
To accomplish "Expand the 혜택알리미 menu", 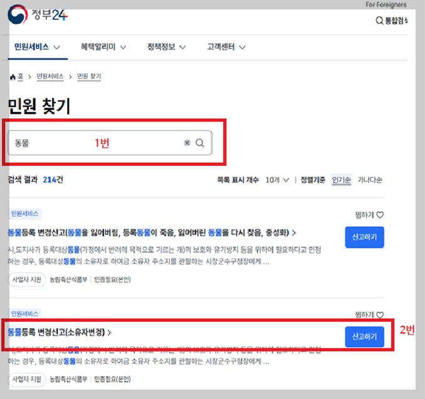I will pos(103,47).
